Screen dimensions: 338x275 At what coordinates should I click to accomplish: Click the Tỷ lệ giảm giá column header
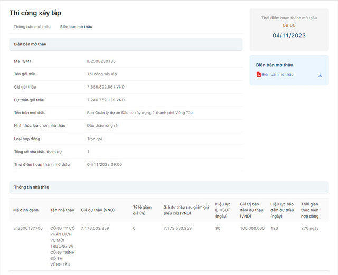(143, 210)
